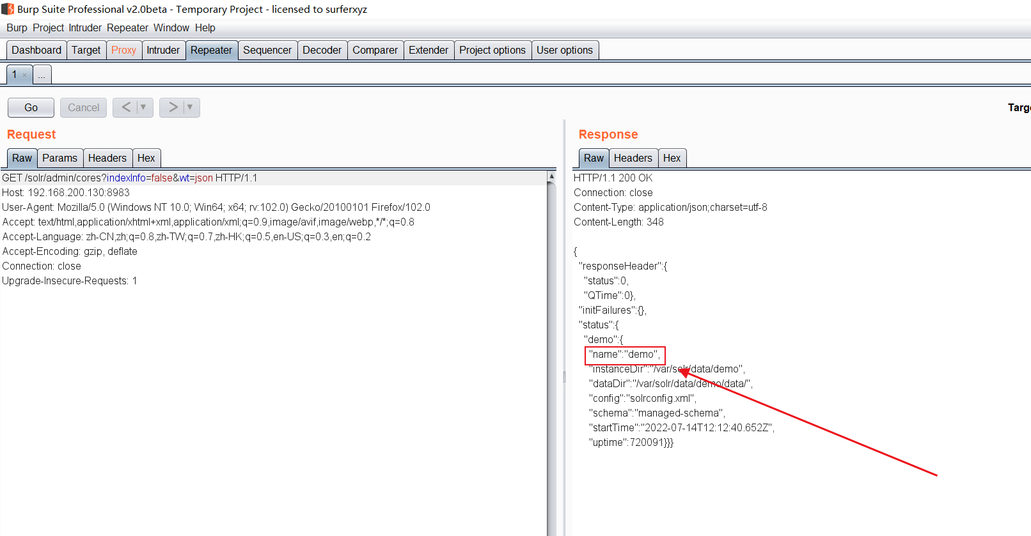
Task: Switch to the Intruder tool tab
Action: (x=163, y=50)
